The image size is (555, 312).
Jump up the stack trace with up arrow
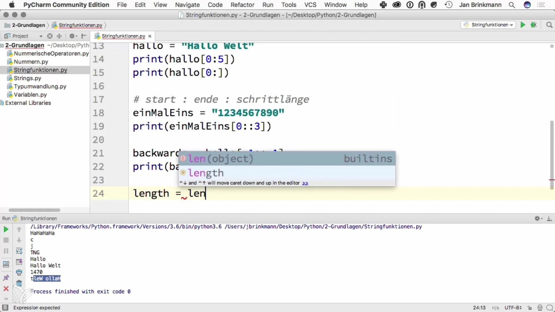(x=19, y=229)
